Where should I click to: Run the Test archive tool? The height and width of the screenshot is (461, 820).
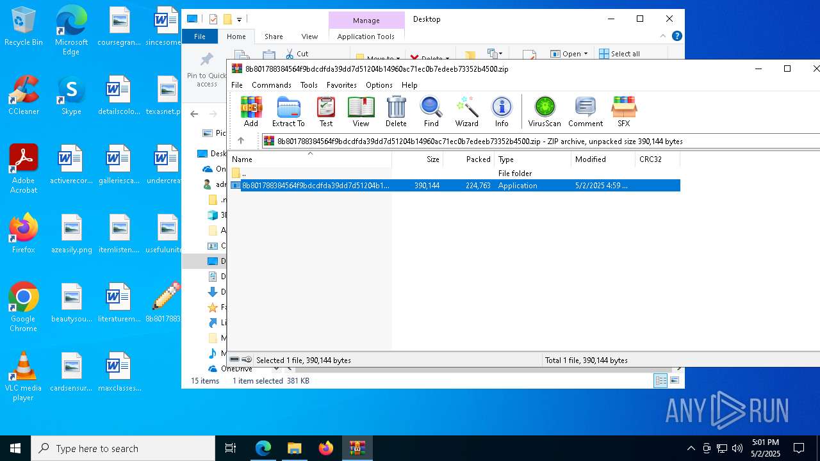[x=326, y=112]
